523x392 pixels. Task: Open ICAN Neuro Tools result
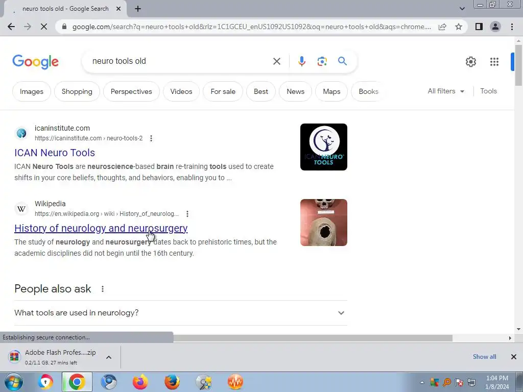(x=55, y=153)
